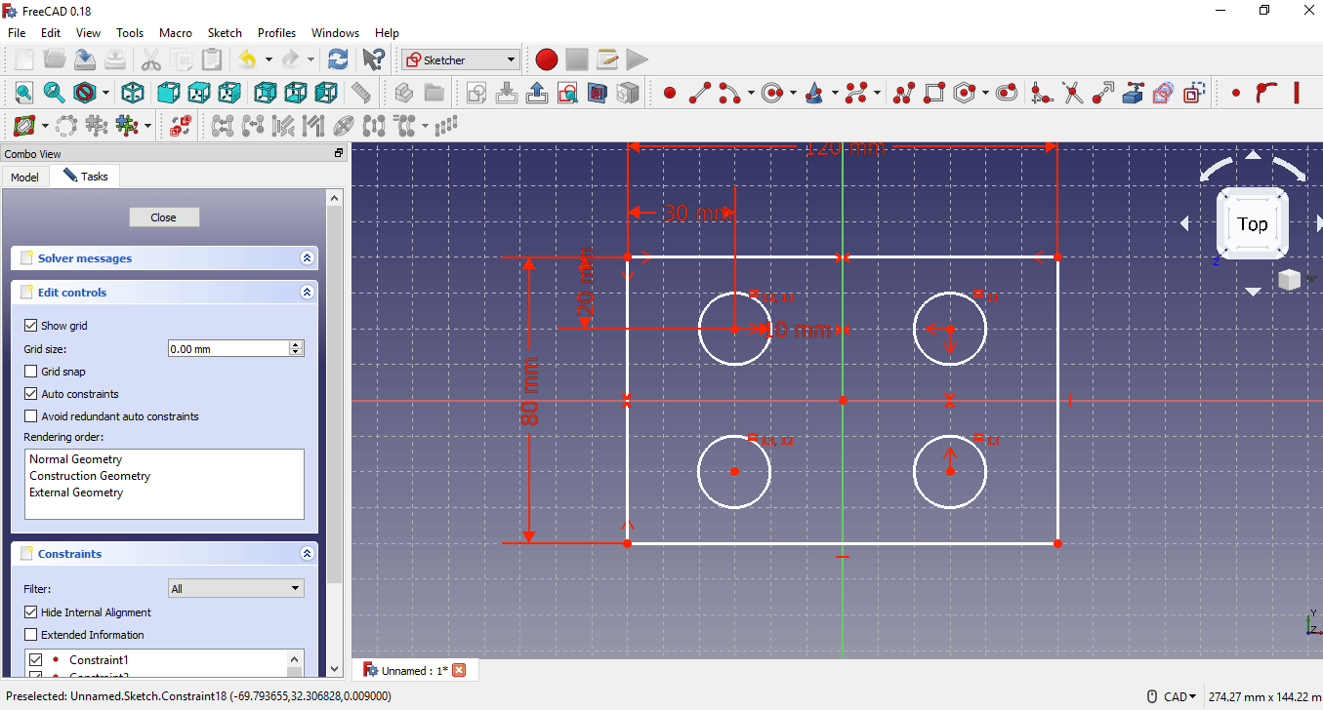
Task: Collapse the Constraints section
Action: (x=307, y=554)
